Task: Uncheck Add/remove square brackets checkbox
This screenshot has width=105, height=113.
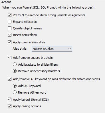Action: (x=9, y=58)
